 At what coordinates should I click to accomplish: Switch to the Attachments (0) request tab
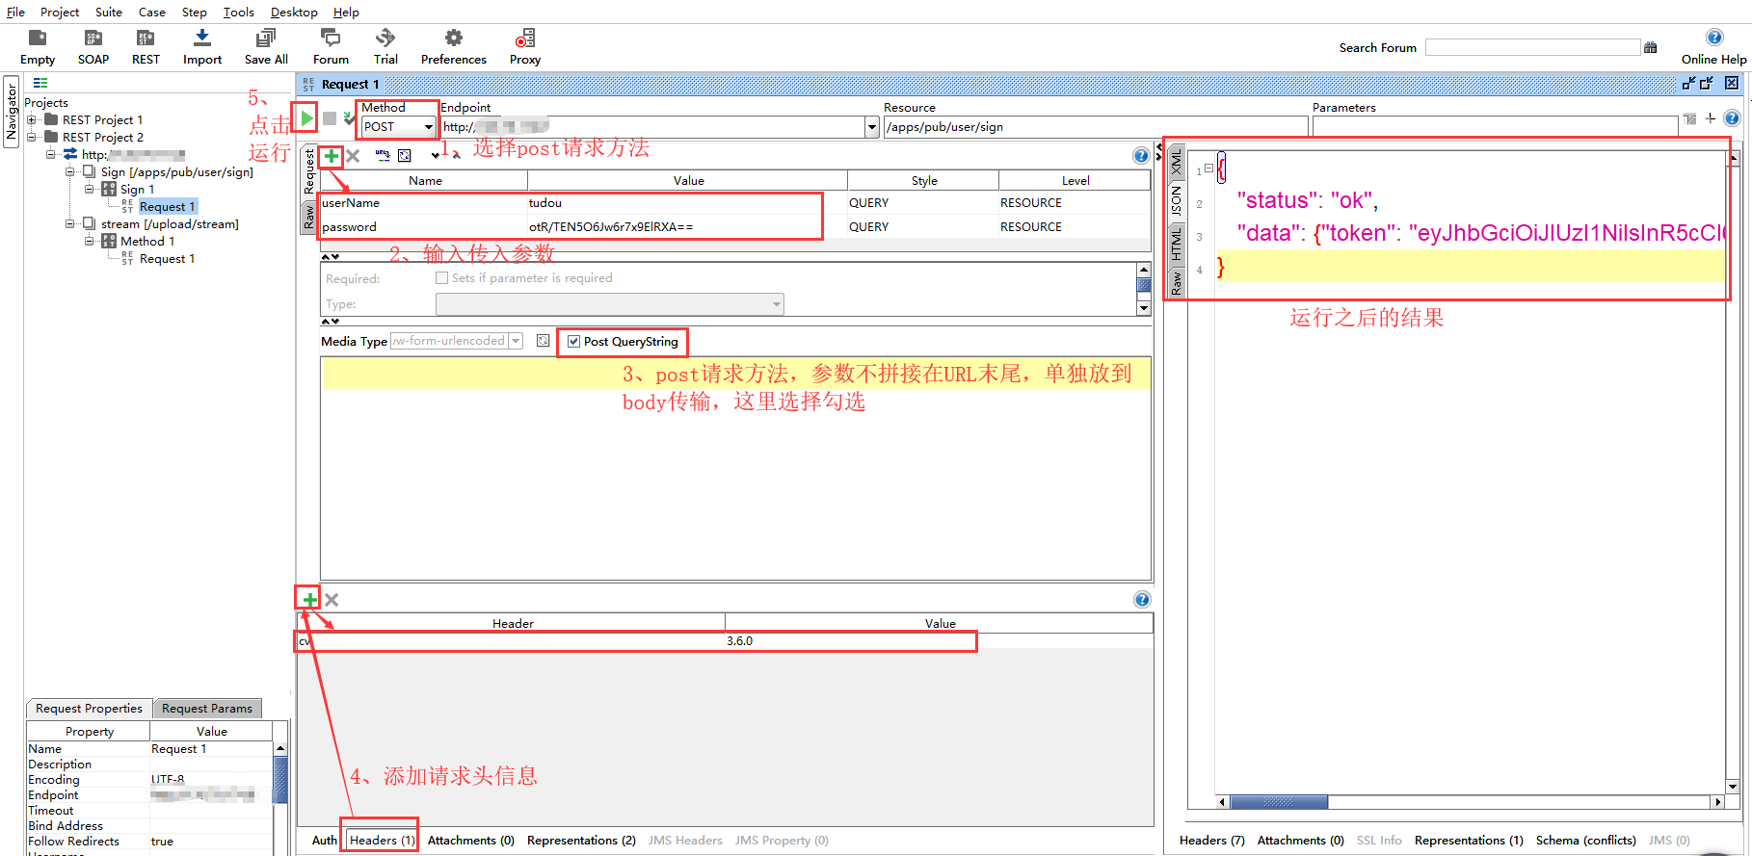click(470, 841)
